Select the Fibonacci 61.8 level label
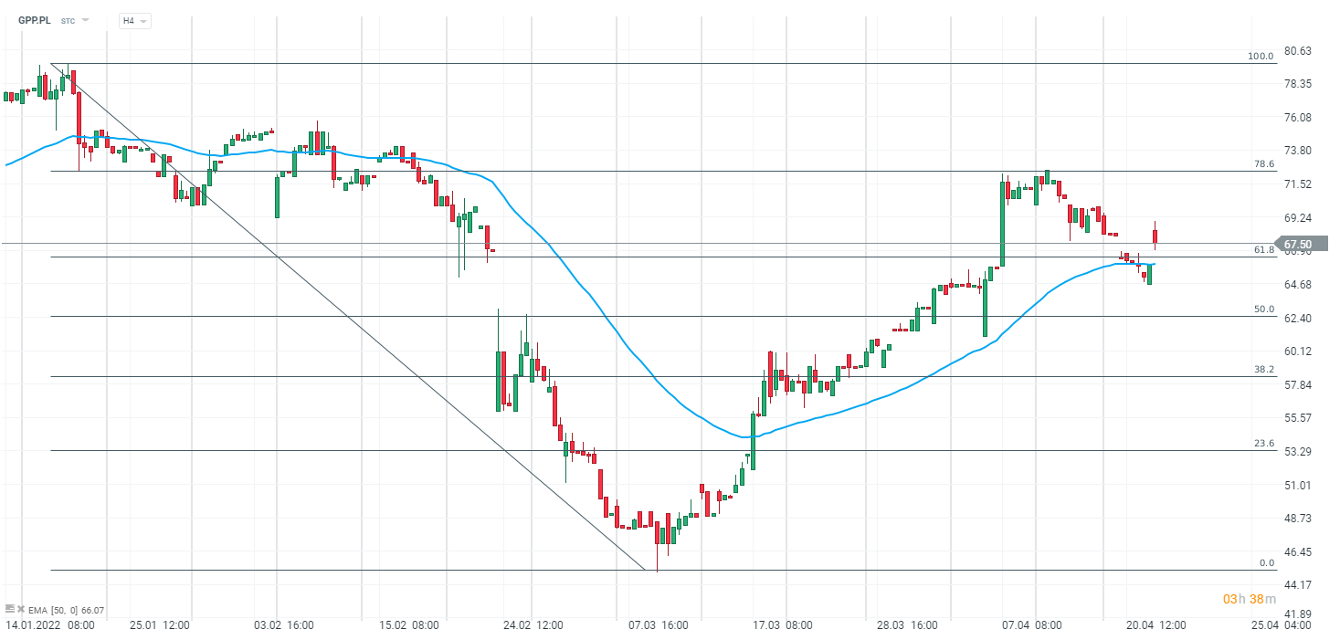The height and width of the screenshot is (640, 1340). coord(1263,249)
